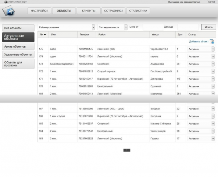The image size is (218, 177).
Task: Click phone number 79237663922
Action: tap(86, 139)
